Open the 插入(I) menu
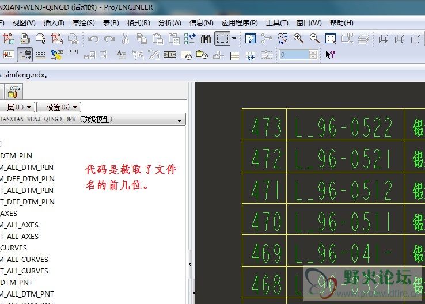 coord(54,23)
